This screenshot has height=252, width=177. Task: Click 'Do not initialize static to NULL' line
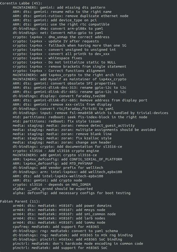(x=64, y=62)
